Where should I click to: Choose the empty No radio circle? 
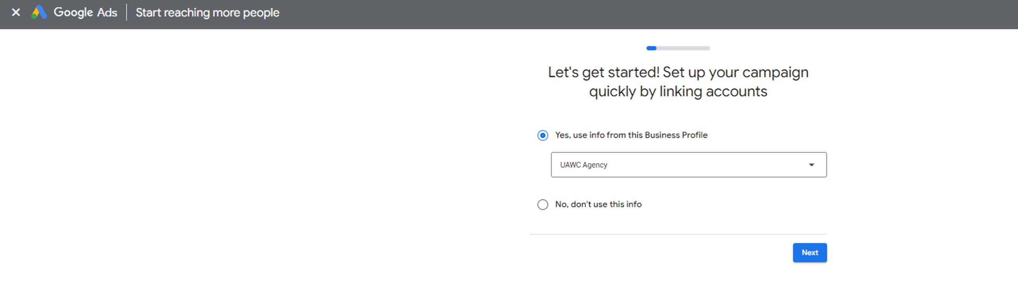click(542, 204)
